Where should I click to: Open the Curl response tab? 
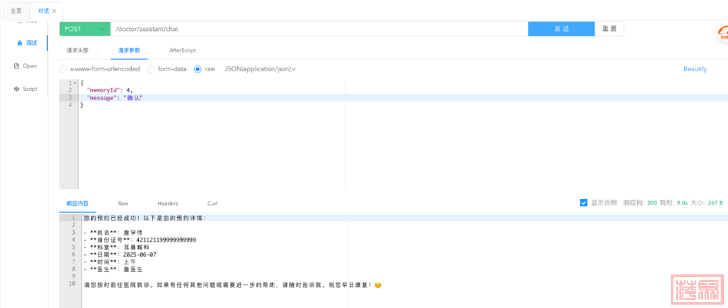pos(212,203)
